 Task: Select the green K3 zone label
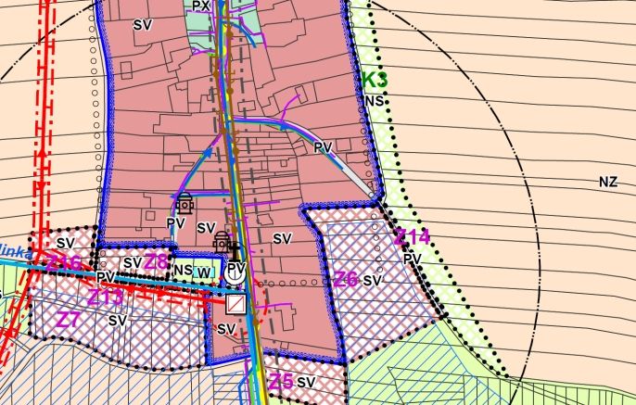coord(374,80)
